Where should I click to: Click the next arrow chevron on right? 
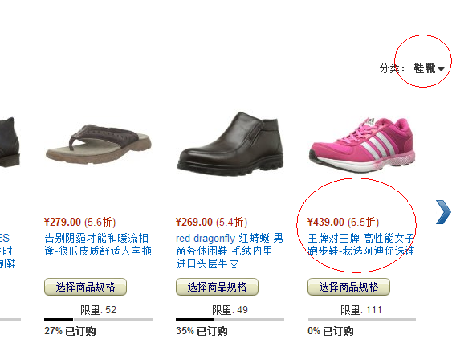click(x=443, y=212)
